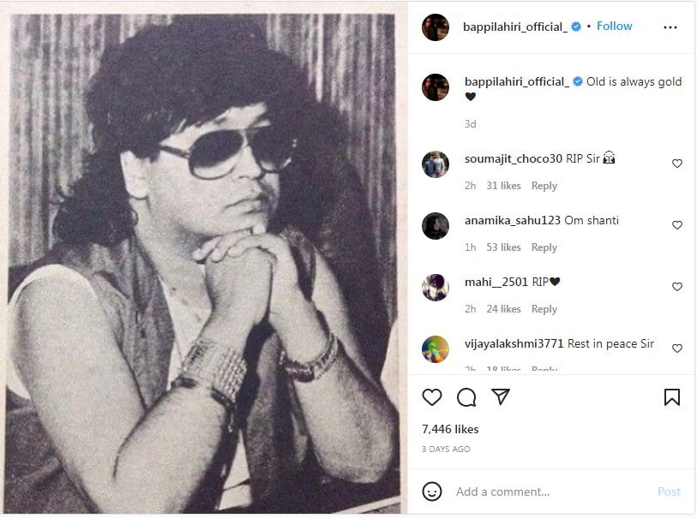The width and height of the screenshot is (697, 518).
Task: Open the three-dot more options menu
Action: (x=670, y=27)
